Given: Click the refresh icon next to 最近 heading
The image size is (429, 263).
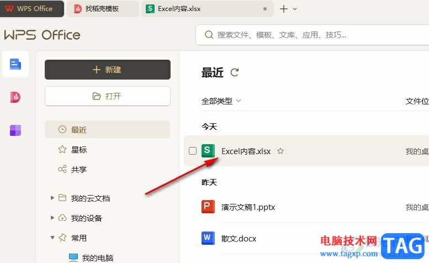Looking at the screenshot, I should 235,72.
